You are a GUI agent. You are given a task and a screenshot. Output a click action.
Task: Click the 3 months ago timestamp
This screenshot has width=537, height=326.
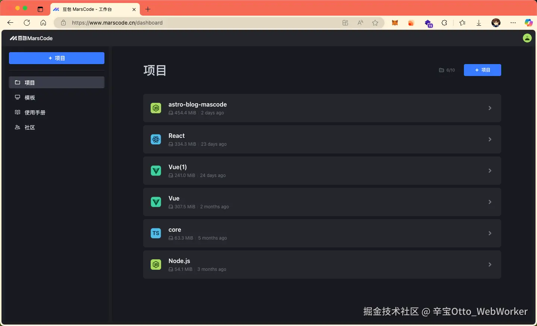click(212, 269)
